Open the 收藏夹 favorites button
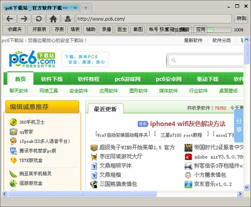The width and height of the screenshot is (251, 207). (x=14, y=30)
